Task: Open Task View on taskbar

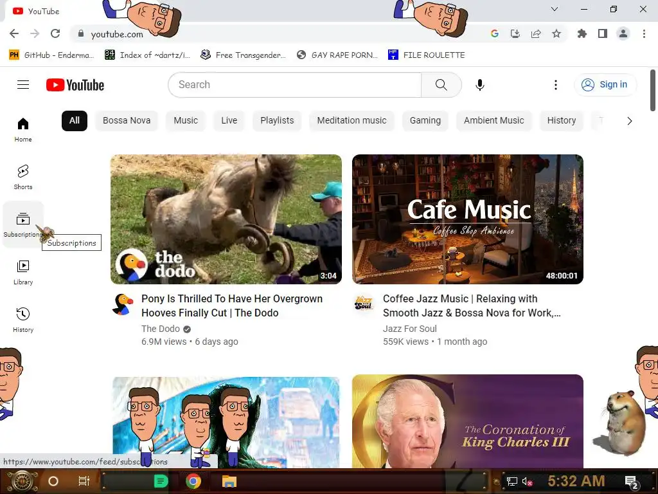Action: point(84,481)
